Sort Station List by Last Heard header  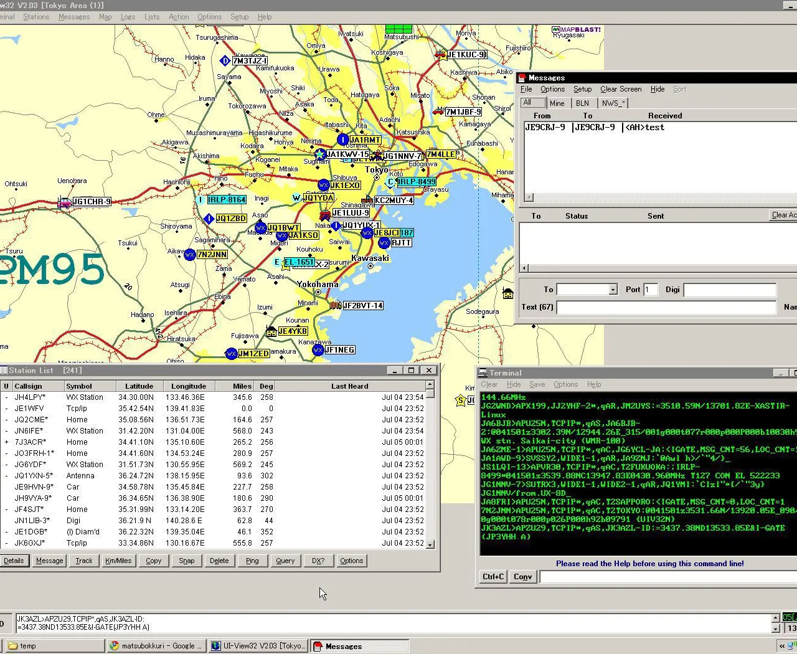coord(349,386)
